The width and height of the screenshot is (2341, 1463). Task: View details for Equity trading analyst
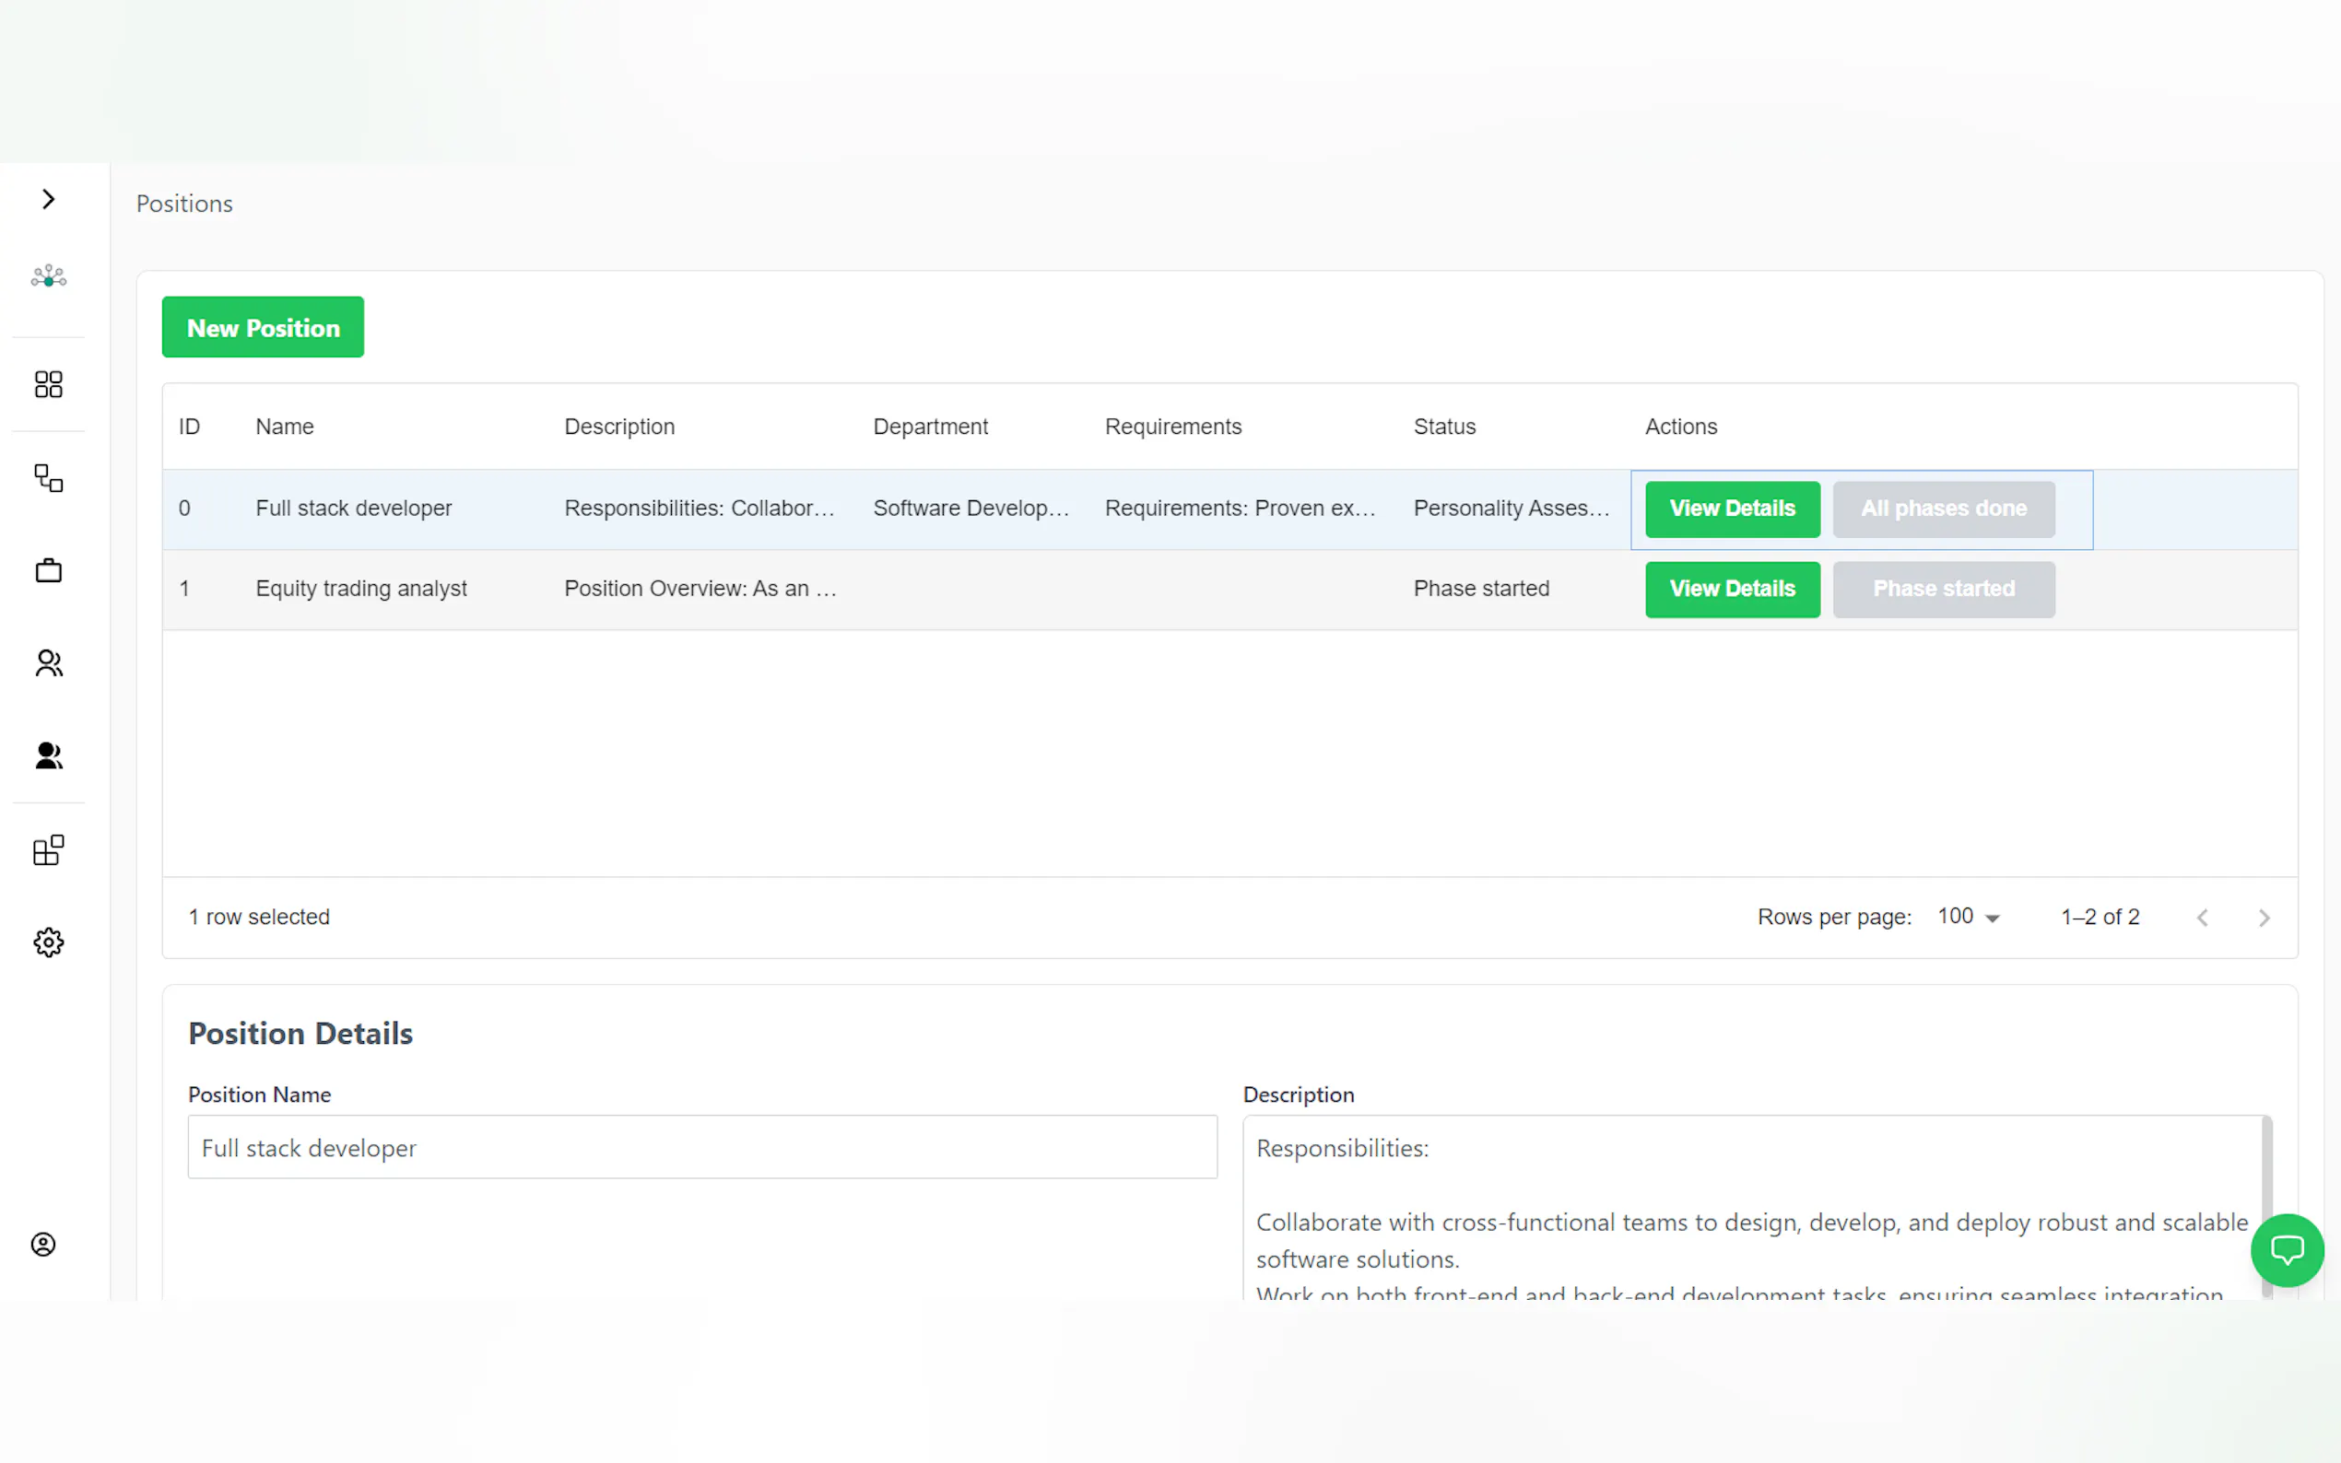click(x=1731, y=590)
